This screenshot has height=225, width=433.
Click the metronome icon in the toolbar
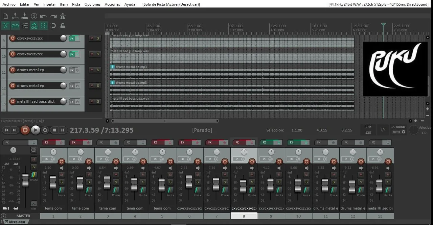click(x=63, y=16)
